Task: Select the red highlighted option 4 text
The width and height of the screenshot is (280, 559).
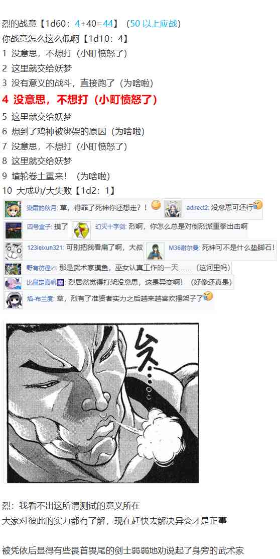Action: (79, 100)
